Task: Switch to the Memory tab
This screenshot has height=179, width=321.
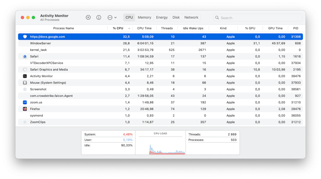Action: [x=144, y=17]
